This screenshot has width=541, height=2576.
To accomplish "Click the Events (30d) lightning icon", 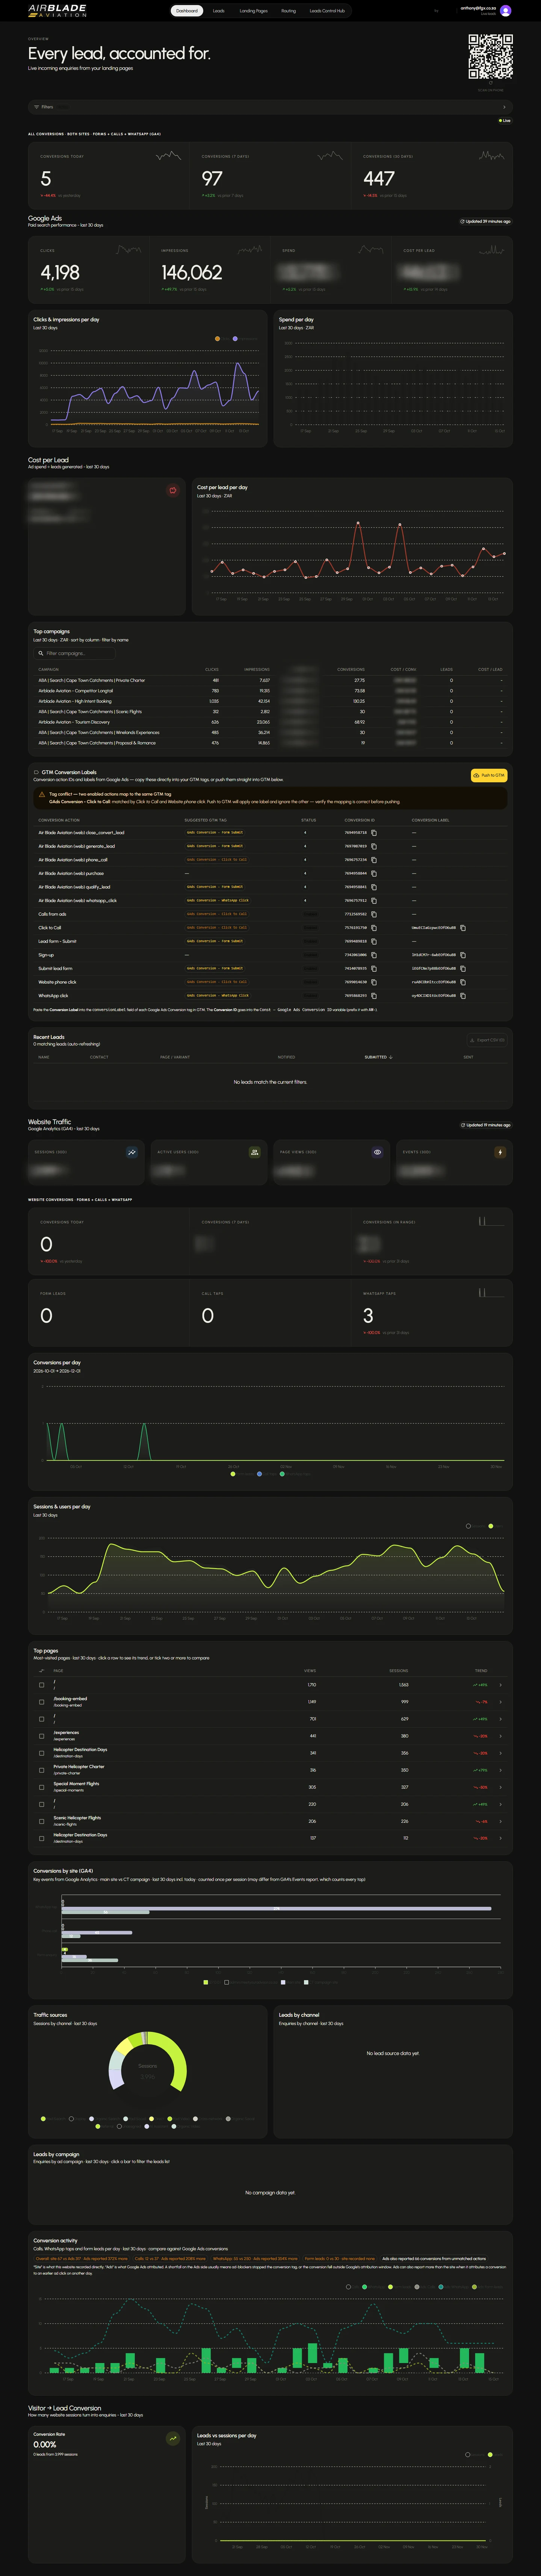I will tap(500, 1152).
